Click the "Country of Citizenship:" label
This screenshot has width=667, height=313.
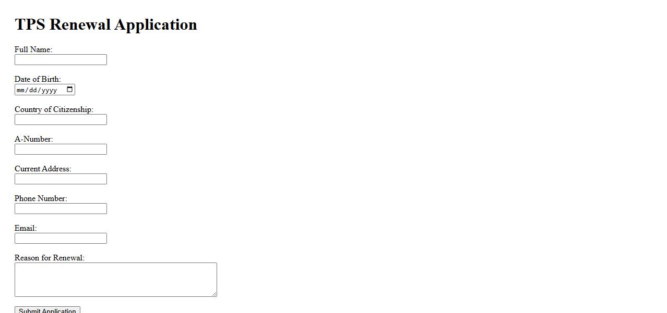(54, 109)
